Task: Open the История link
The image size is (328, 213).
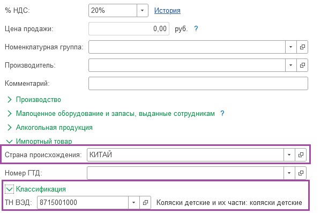Action: pyautogui.click(x=167, y=10)
